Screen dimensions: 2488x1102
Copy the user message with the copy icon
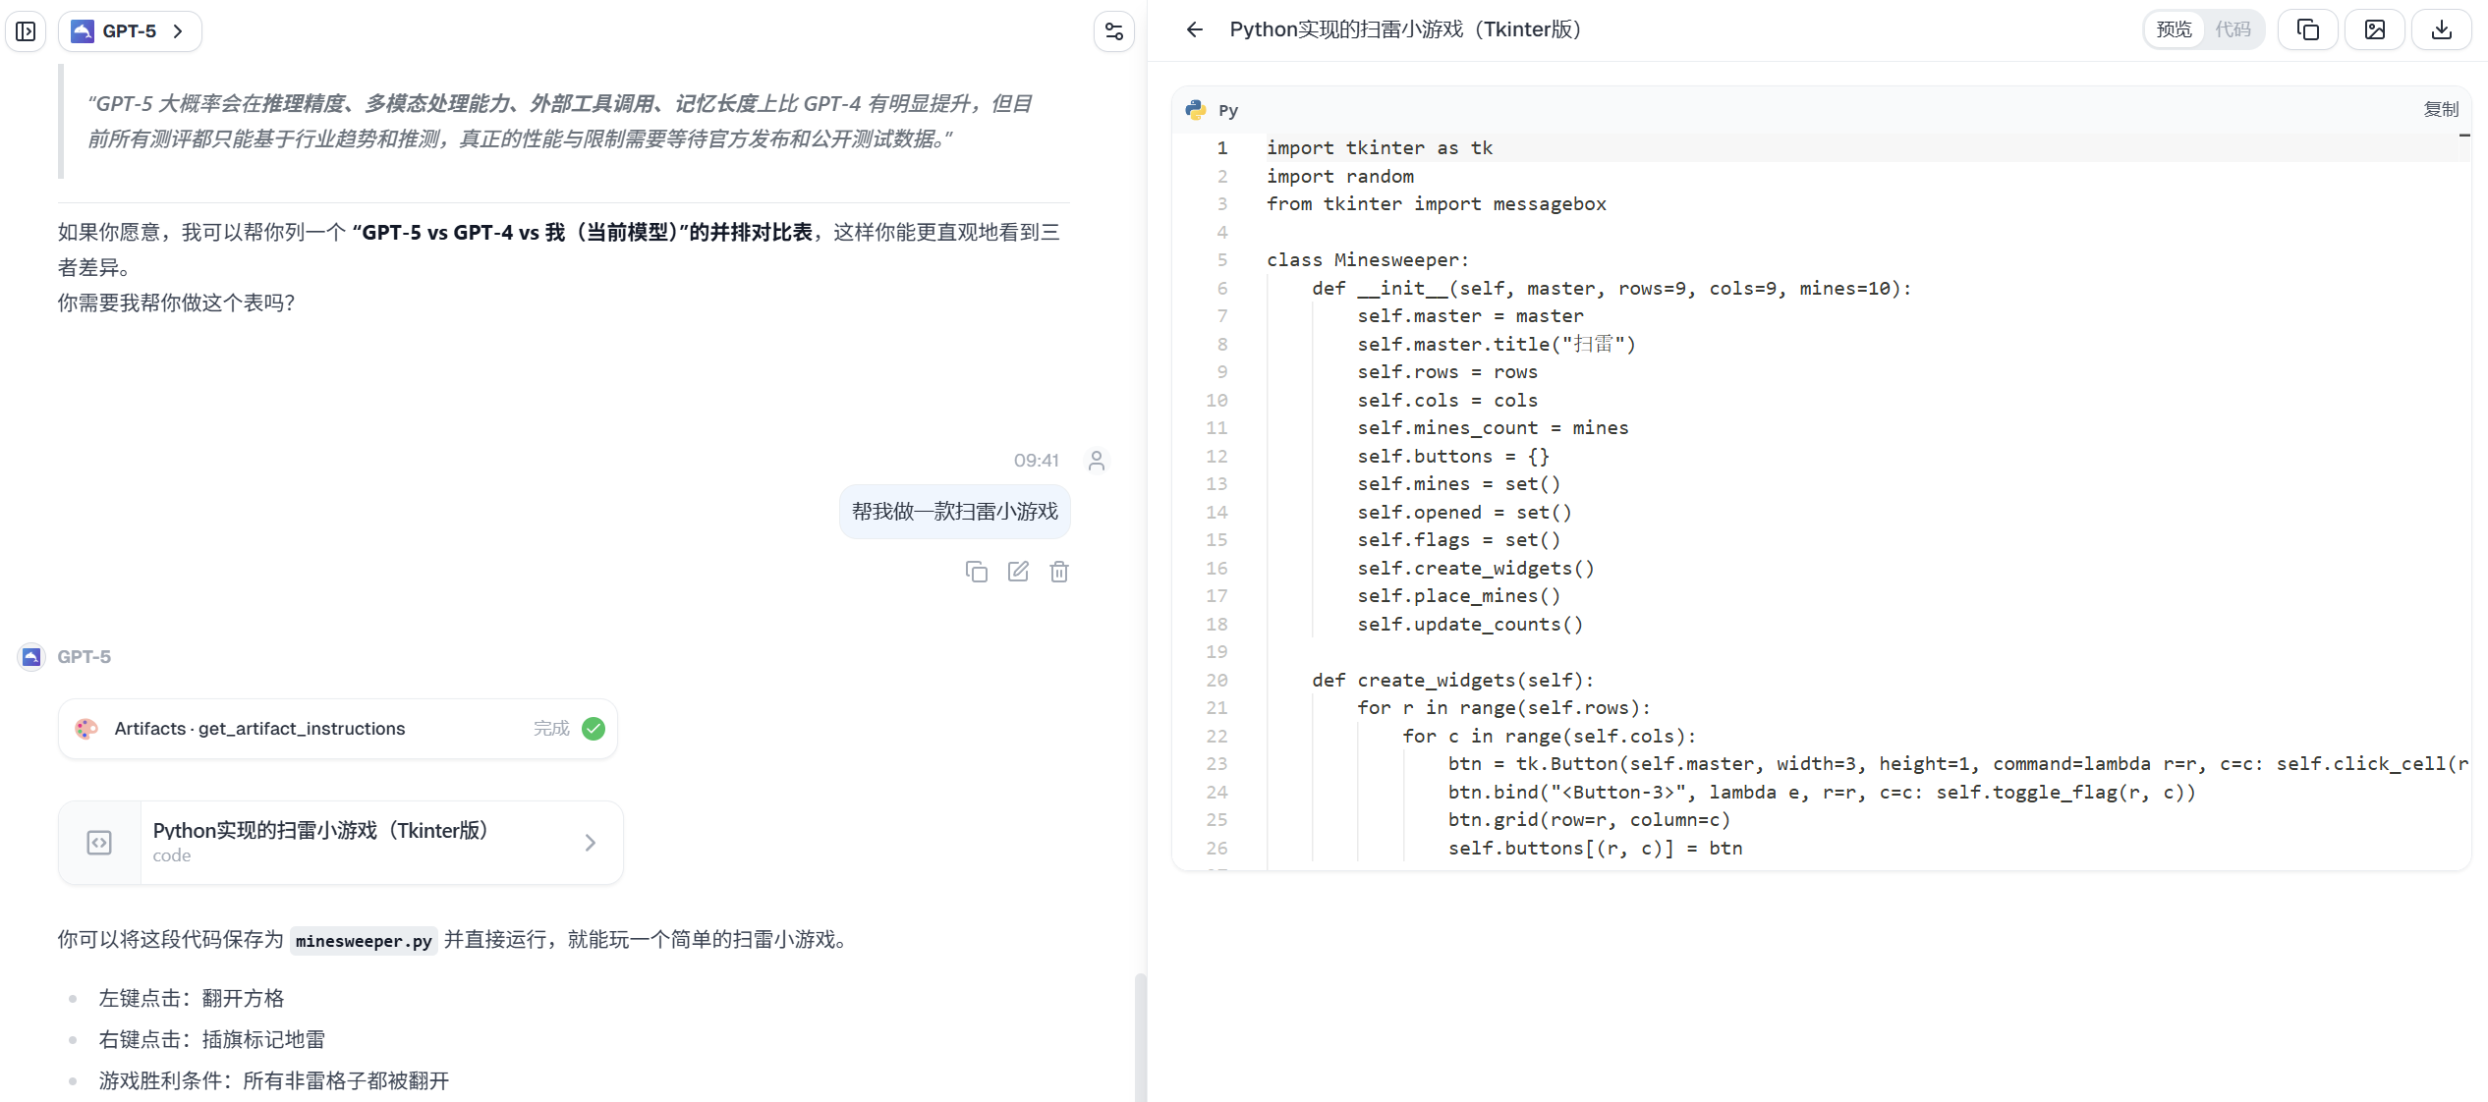click(x=977, y=571)
